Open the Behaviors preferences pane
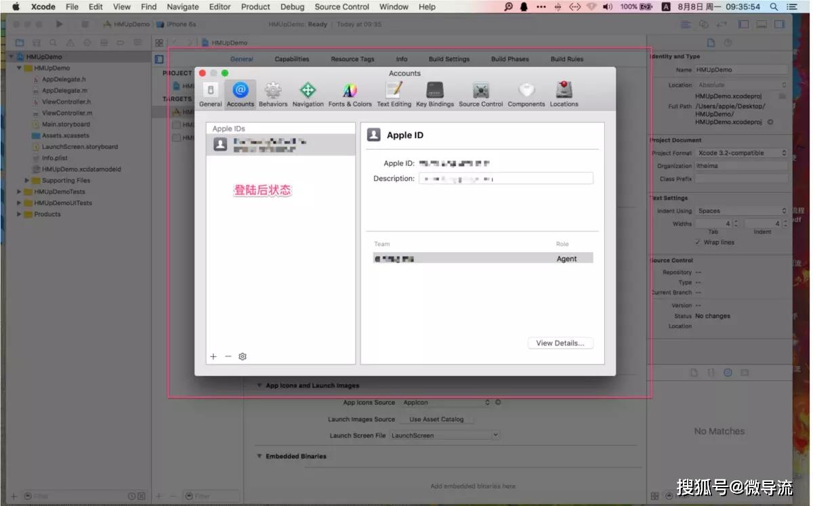 tap(273, 94)
